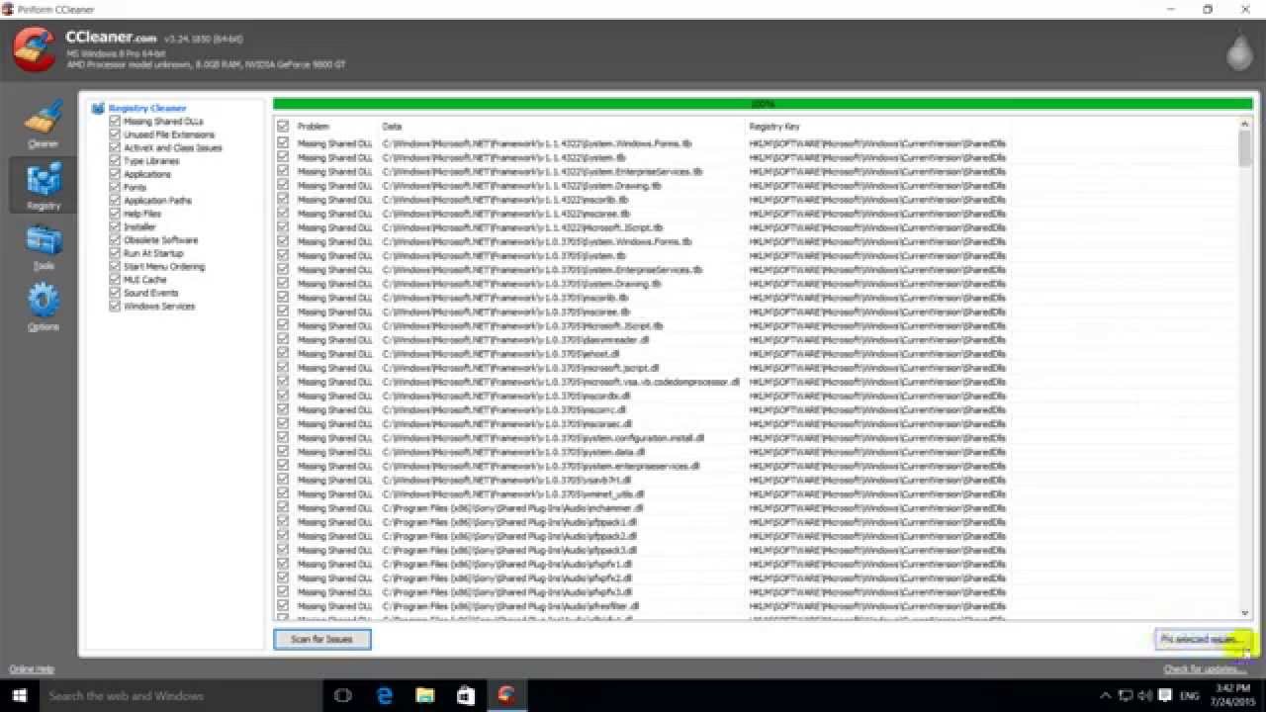Image resolution: width=1266 pixels, height=712 pixels.
Task: Select the system.configuration.install.dll row
Action: pyautogui.click(x=757, y=438)
